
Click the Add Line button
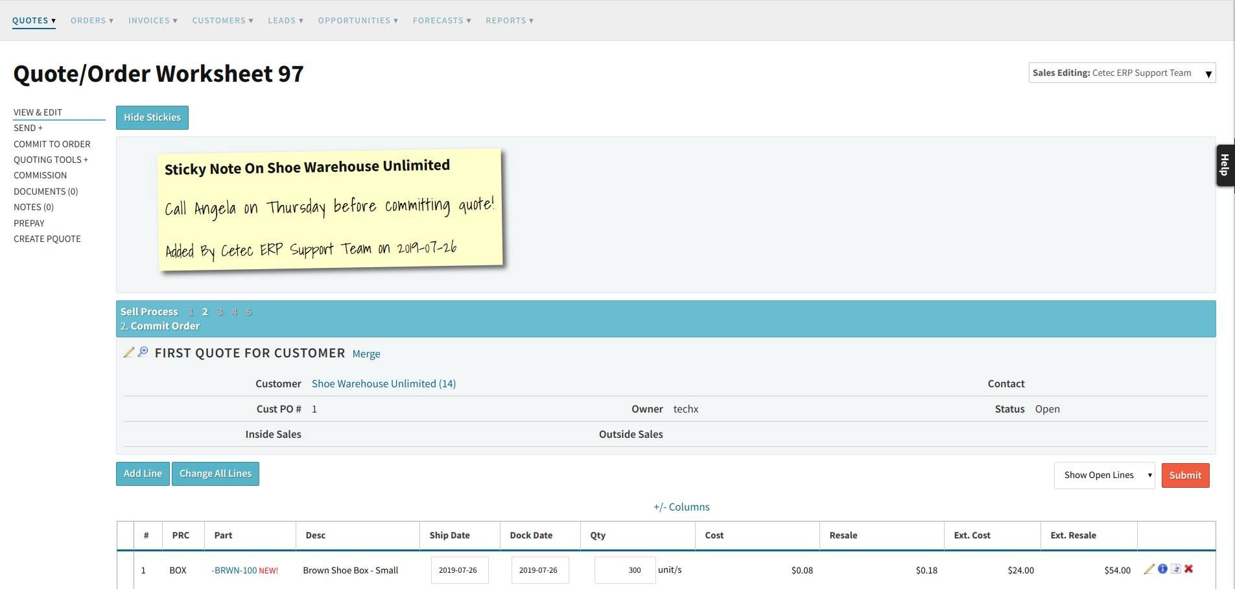(x=143, y=474)
